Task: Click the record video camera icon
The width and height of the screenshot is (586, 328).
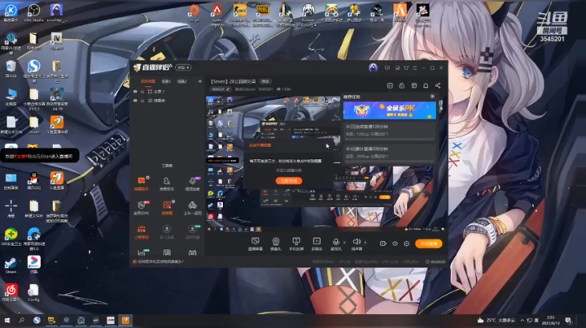Action: click(383, 244)
